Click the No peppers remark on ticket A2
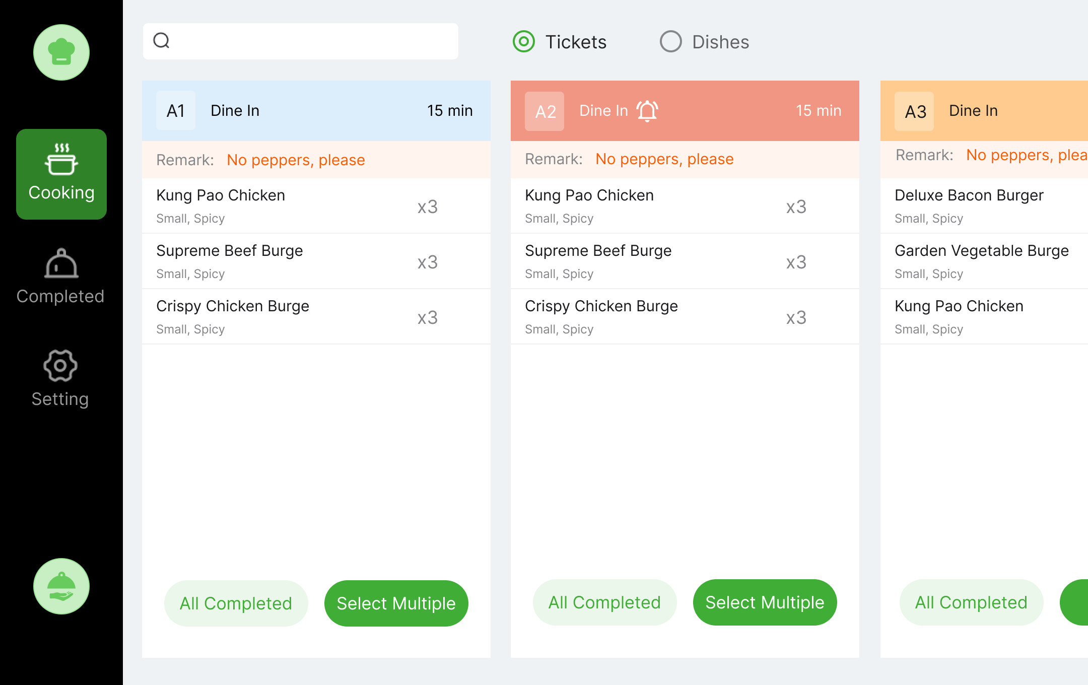The image size is (1088, 685). click(665, 159)
